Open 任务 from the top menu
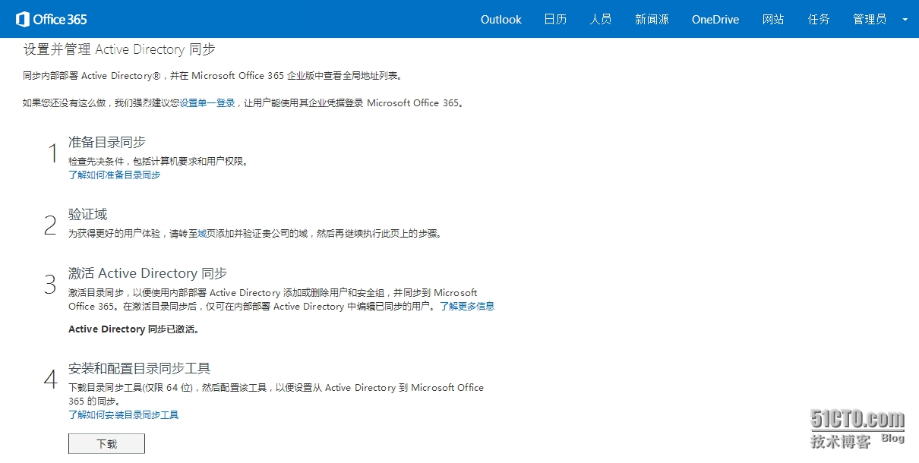 click(x=819, y=20)
